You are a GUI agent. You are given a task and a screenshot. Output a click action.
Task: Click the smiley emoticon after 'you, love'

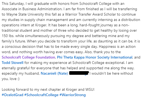tap(18, 79)
